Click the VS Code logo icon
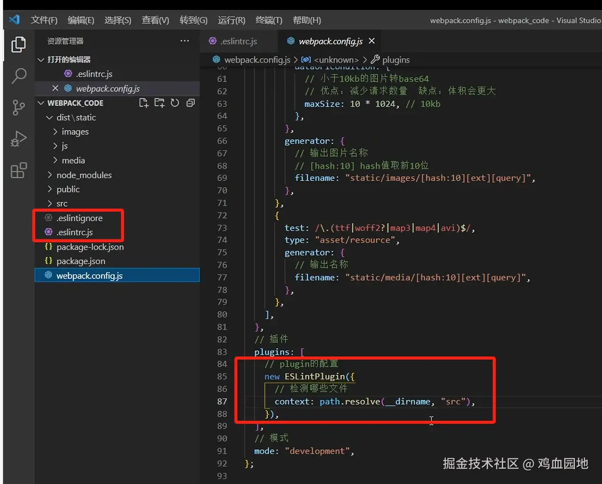This screenshot has height=484, width=602. pos(15,19)
